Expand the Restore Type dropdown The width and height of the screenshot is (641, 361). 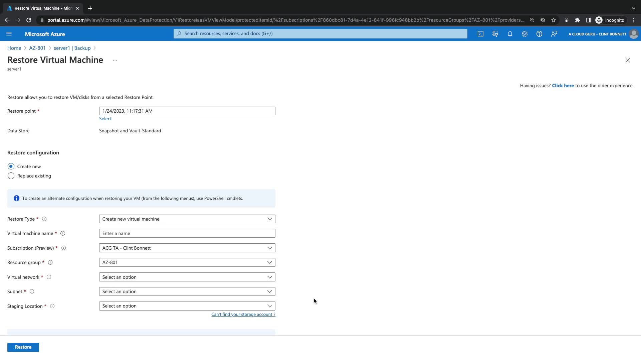[187, 219]
